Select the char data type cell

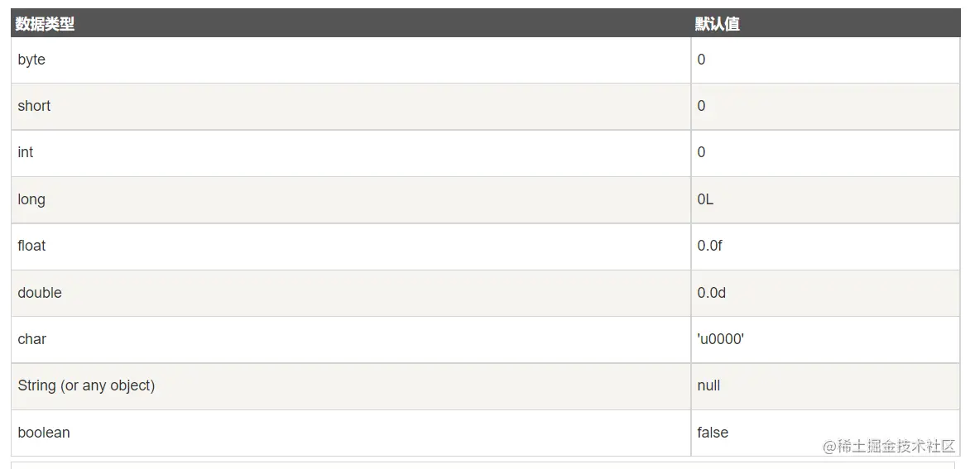[31, 339]
